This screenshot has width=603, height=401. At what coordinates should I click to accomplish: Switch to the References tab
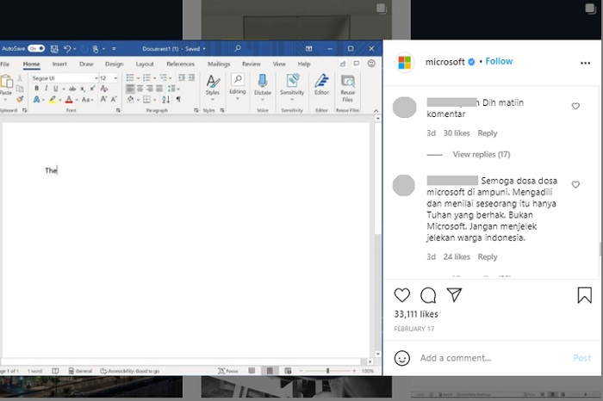click(x=180, y=65)
